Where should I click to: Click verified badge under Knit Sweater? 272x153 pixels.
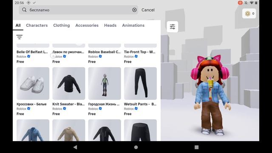[65, 109]
